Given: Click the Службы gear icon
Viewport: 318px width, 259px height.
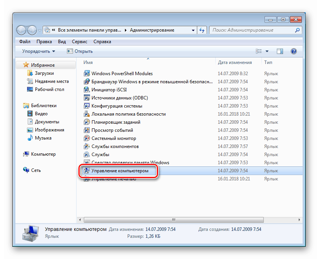Looking at the screenshot, I should [87, 155].
